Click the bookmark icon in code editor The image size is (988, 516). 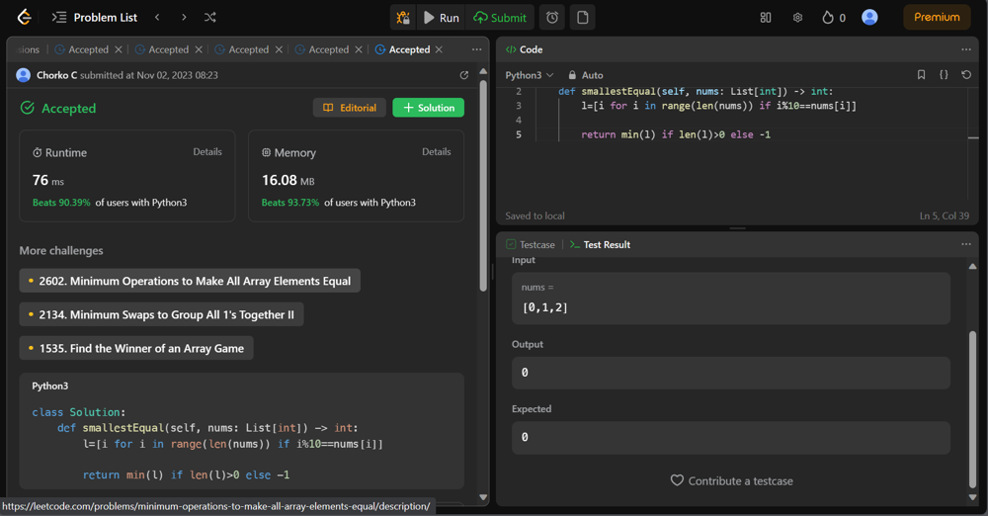click(x=921, y=75)
